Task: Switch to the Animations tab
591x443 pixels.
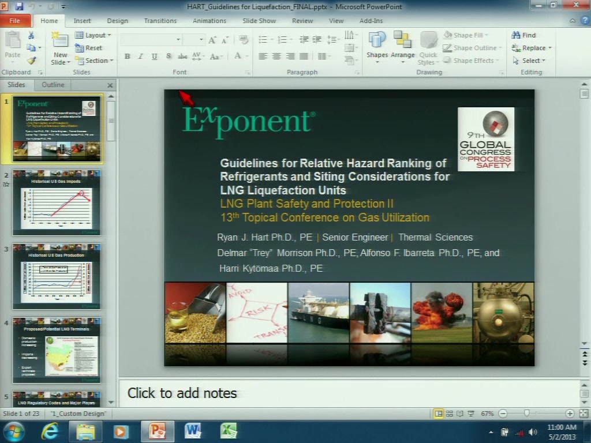Action: pos(209,21)
